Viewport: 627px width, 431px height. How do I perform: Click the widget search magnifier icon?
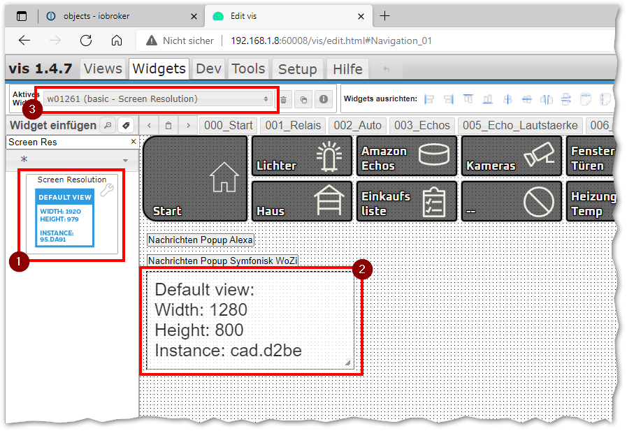(108, 126)
